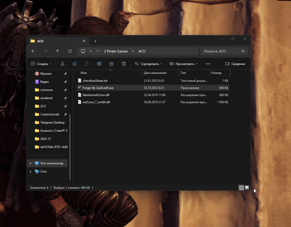This screenshot has height=227, width=291.
Task: Copy the selected file
Action: click(x=75, y=64)
